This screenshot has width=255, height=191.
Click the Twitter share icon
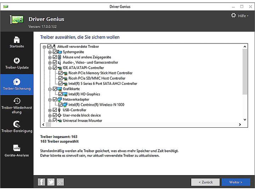[51, 182]
